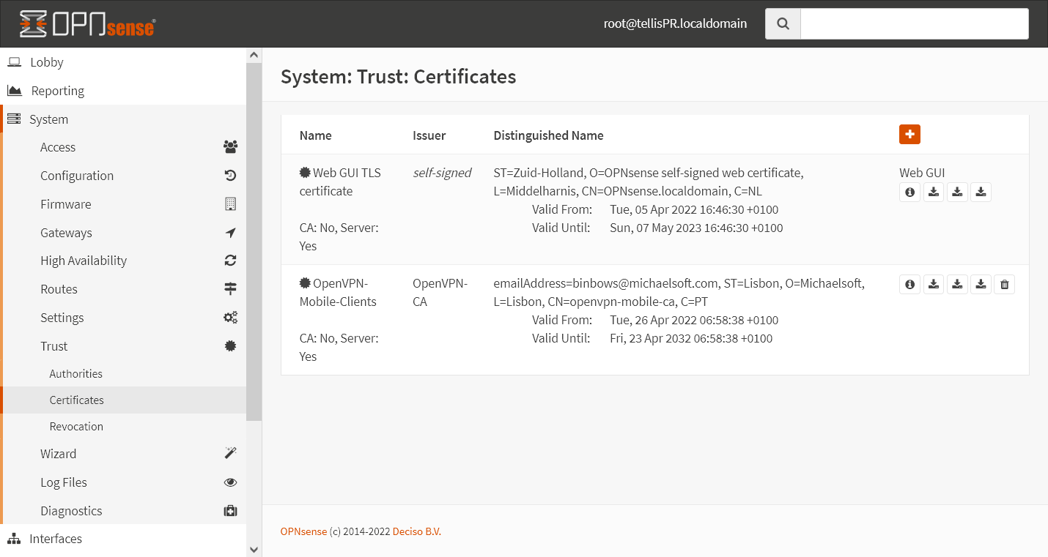Click the Log Files eye icon
The image size is (1048, 557).
click(x=230, y=482)
